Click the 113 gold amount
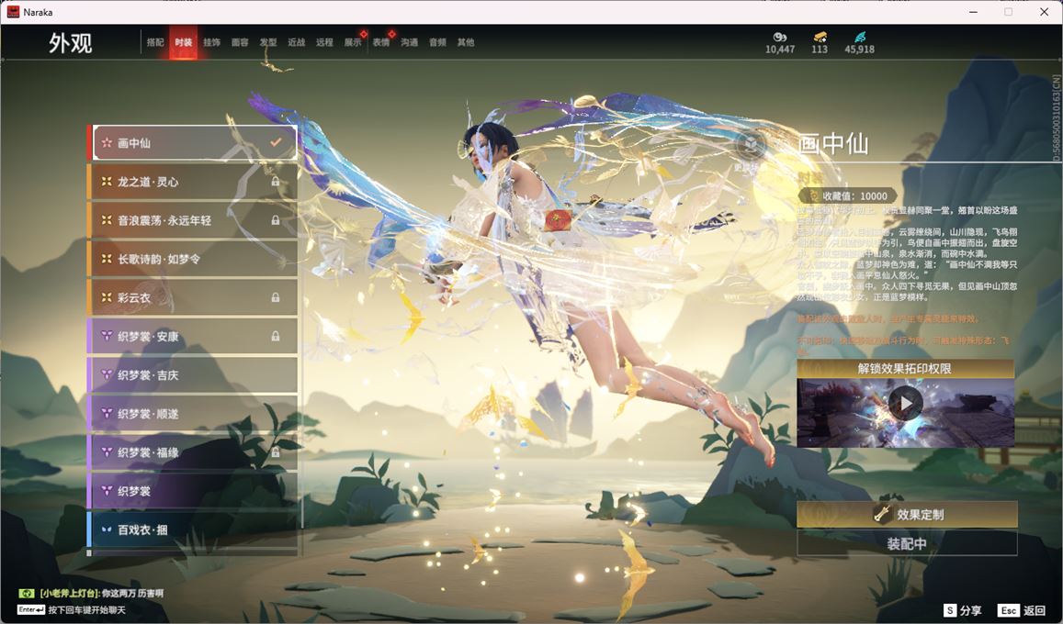The image size is (1063, 624). click(820, 50)
